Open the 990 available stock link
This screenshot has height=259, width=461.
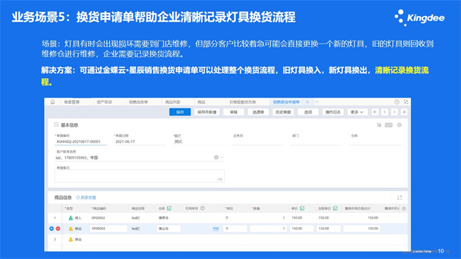tap(216, 228)
